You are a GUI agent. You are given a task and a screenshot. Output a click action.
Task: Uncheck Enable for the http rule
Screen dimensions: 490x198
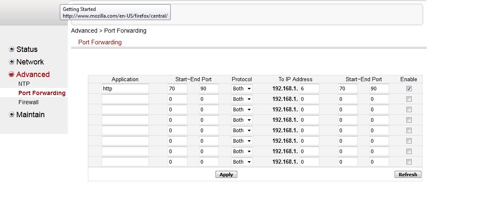pyautogui.click(x=409, y=89)
